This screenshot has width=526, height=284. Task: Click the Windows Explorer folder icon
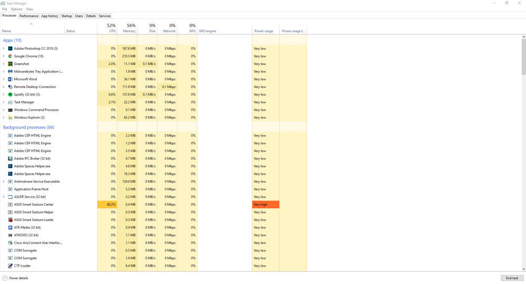tap(10, 118)
